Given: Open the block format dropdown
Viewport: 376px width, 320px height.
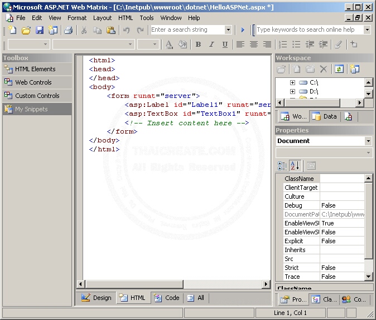Looking at the screenshot, I should pyautogui.click(x=45, y=45).
